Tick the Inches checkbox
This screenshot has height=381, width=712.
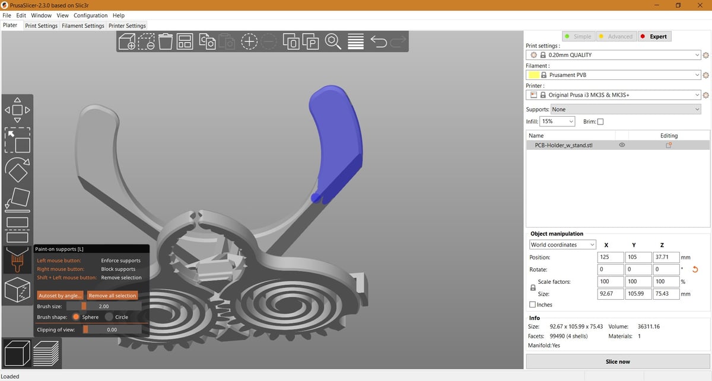tap(532, 305)
